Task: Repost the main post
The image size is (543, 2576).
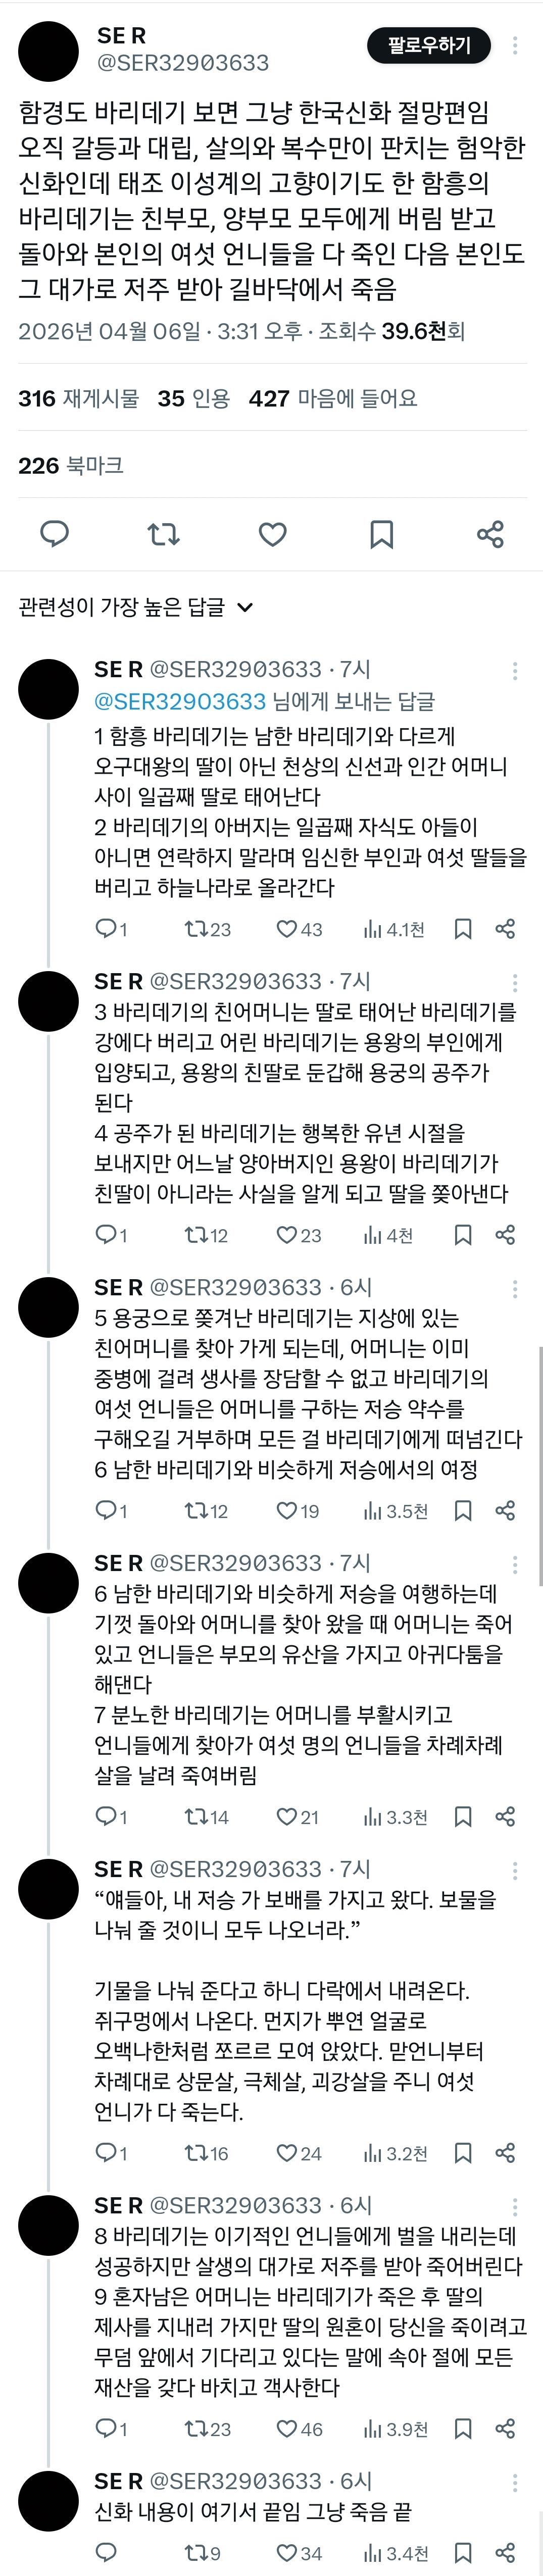Action: tap(163, 533)
